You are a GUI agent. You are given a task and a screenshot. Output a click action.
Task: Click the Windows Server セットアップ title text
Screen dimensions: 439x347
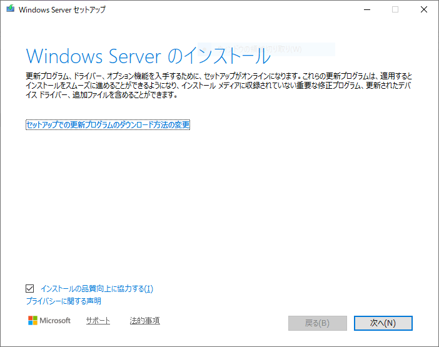62,10
